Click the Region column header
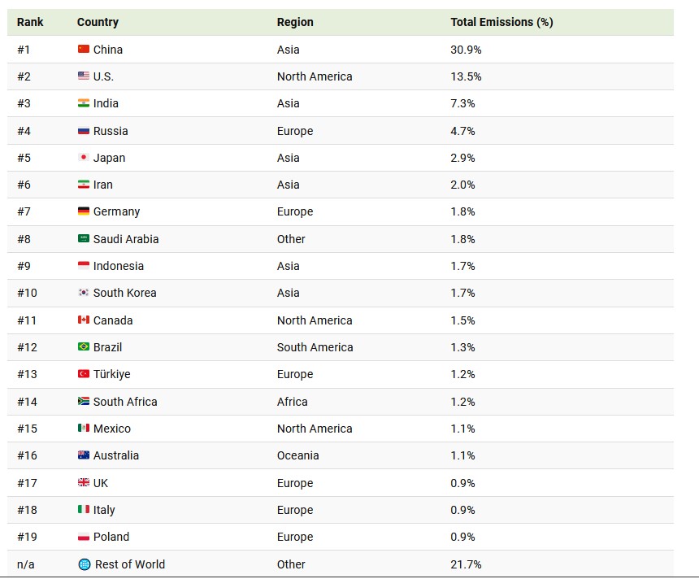The height and width of the screenshot is (579, 699). [295, 22]
